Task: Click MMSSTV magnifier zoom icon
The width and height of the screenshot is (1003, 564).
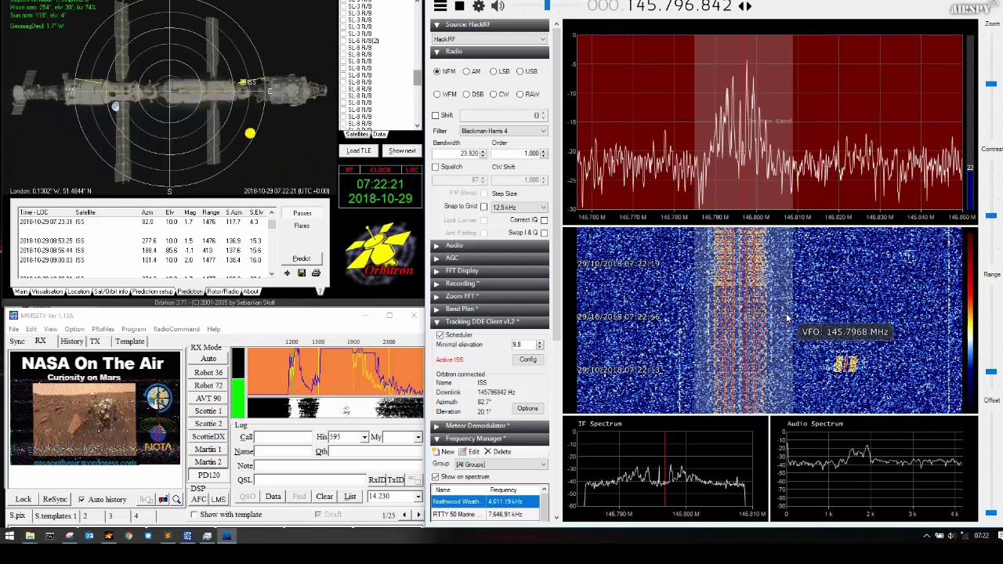Action: (176, 500)
